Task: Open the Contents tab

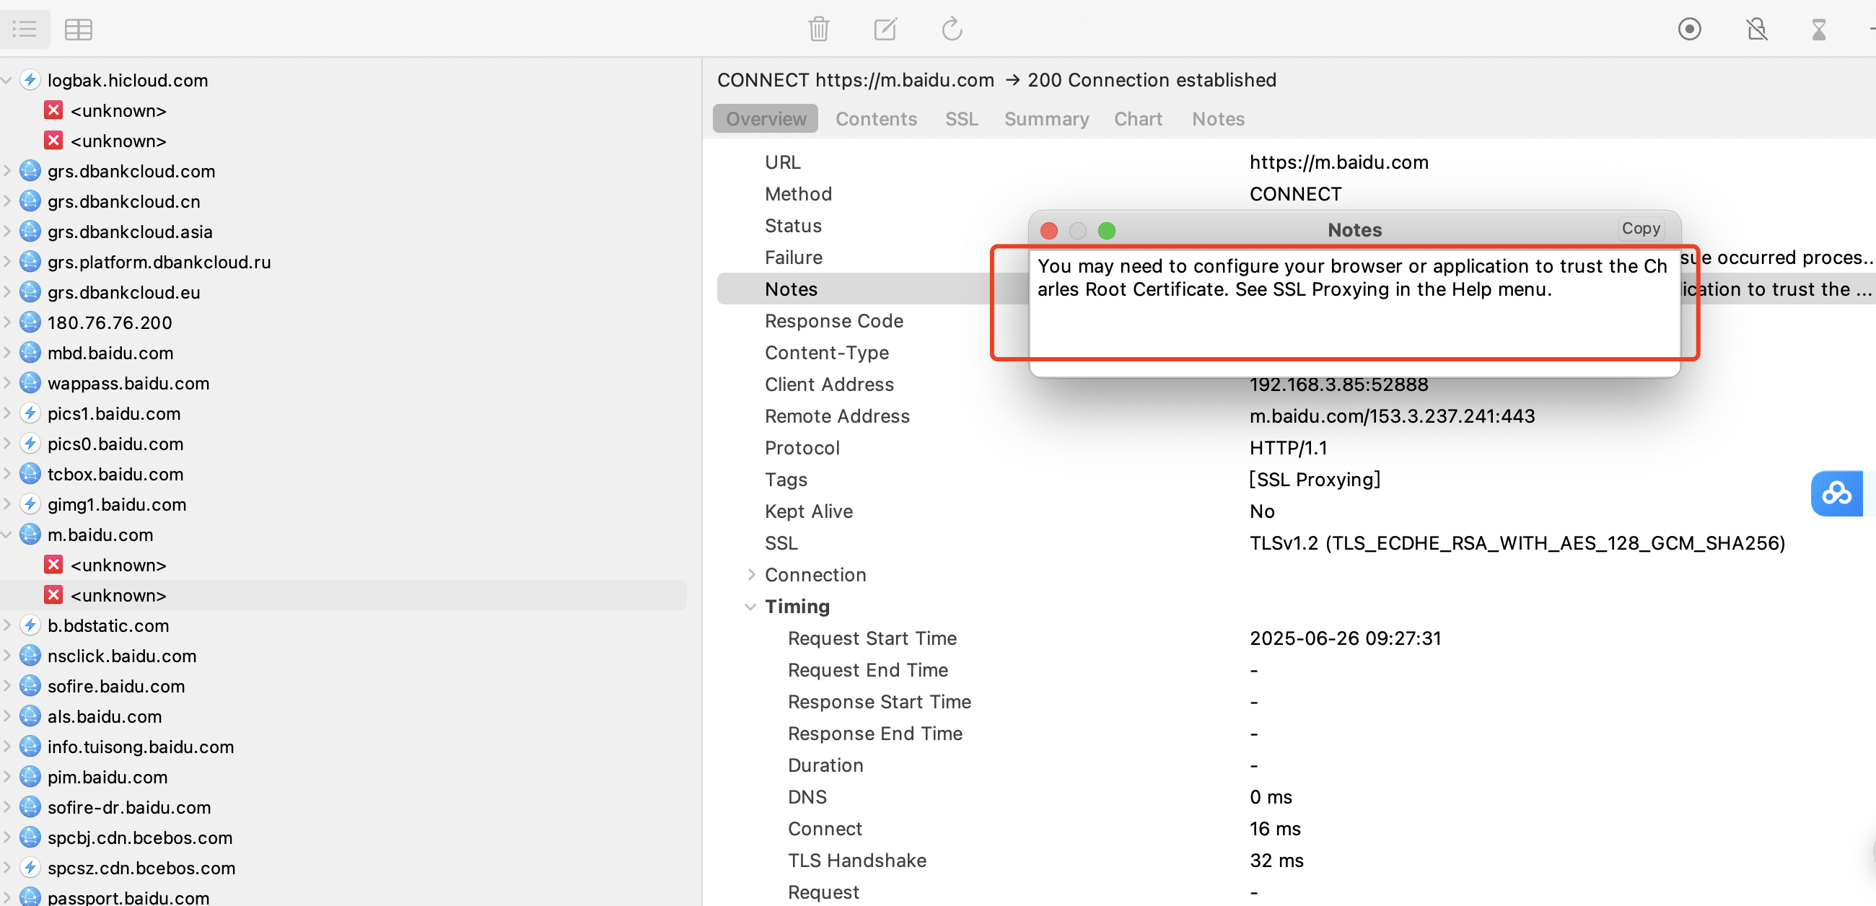Action: tap(875, 119)
